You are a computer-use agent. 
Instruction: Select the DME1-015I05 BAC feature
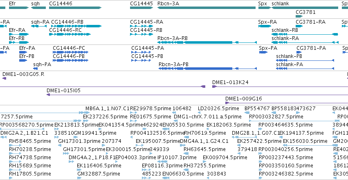(x=197, y=95)
